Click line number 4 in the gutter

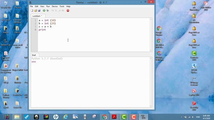(x=35, y=30)
